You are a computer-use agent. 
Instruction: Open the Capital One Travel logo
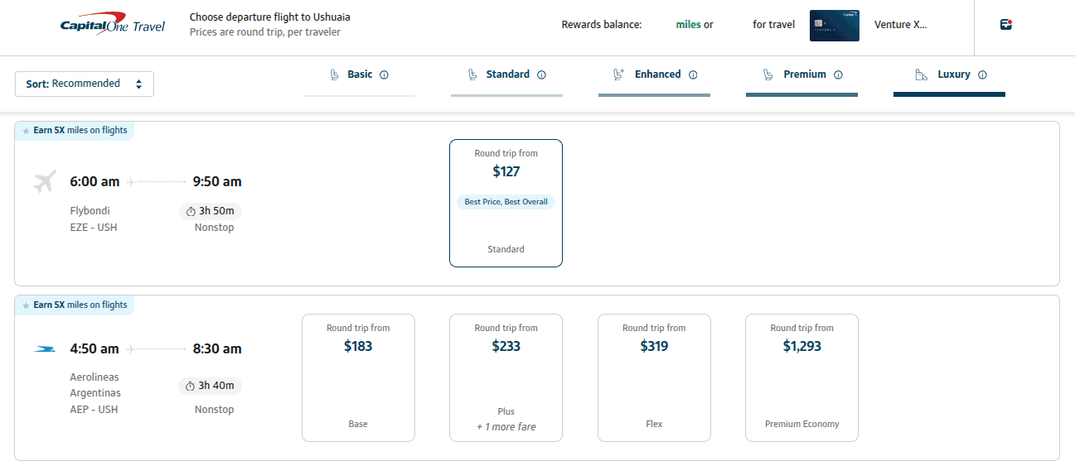[x=113, y=25]
